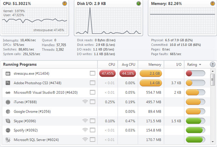Select the Adobe Photoshop CS3 (#4748) name
This screenshot has height=147, width=217.
pyautogui.click(x=38, y=83)
